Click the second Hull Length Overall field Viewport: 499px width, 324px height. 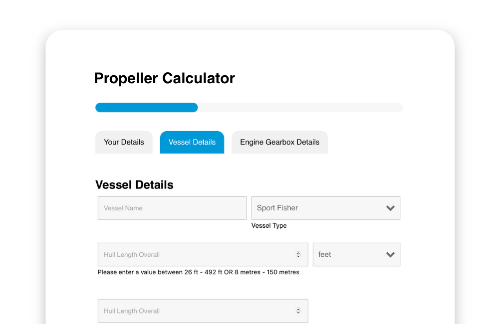[195, 311]
